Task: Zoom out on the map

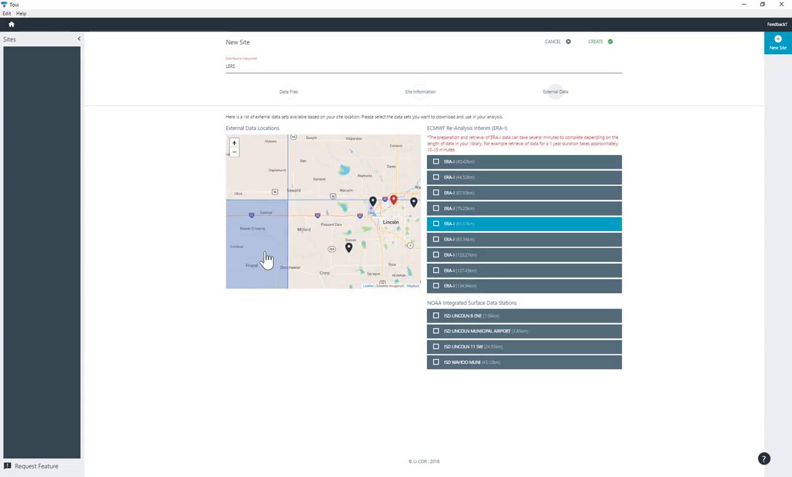Action: (x=234, y=151)
